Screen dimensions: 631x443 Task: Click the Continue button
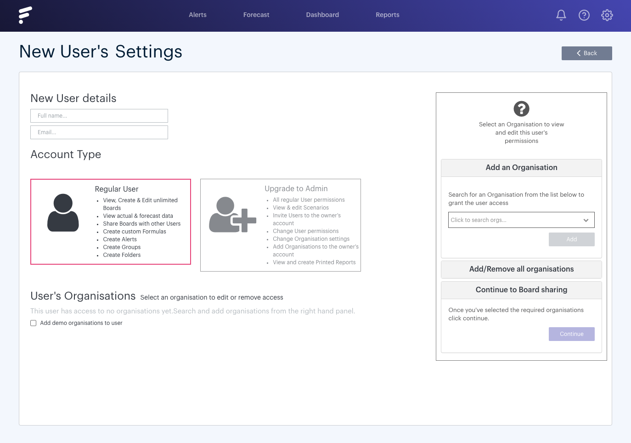(x=571, y=334)
